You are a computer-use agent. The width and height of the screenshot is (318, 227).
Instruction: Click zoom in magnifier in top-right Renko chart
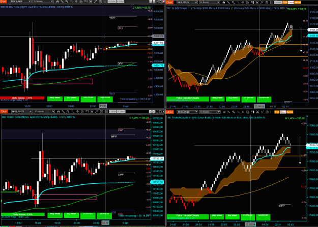click(x=233, y=3)
